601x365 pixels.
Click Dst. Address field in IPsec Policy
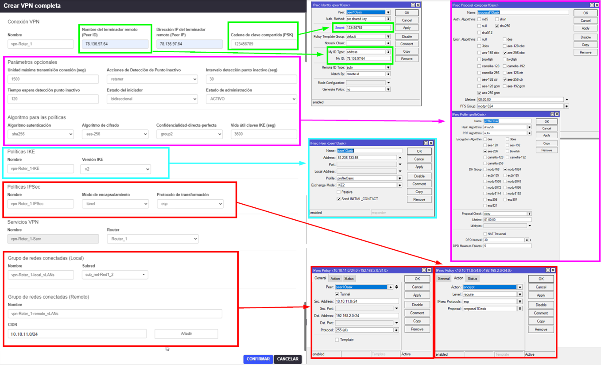367,316
